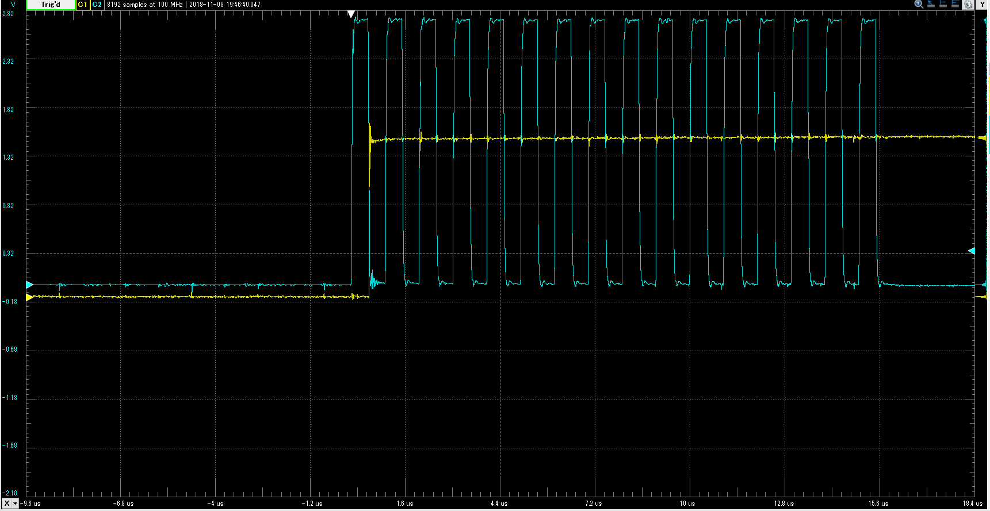The height and width of the screenshot is (511, 990).
Task: Click the white trigger position marker
Action: 351,14
